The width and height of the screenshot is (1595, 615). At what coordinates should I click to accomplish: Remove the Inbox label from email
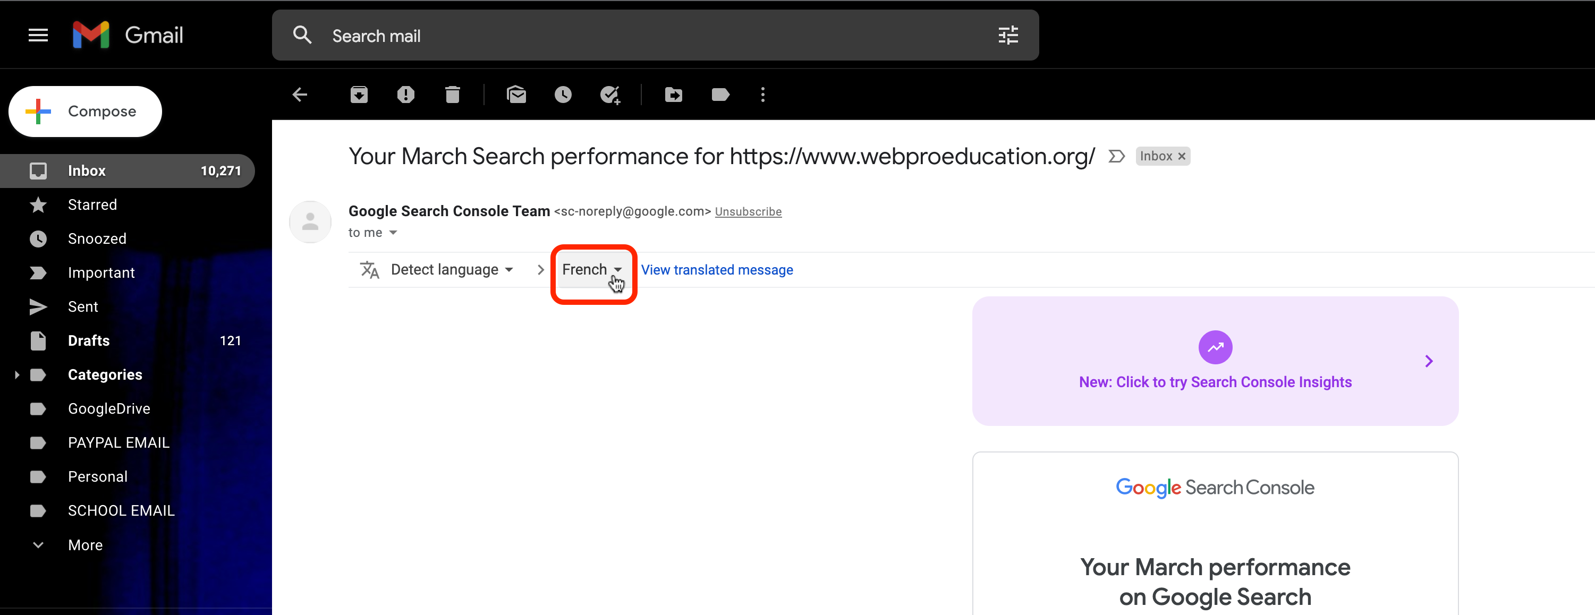point(1182,156)
